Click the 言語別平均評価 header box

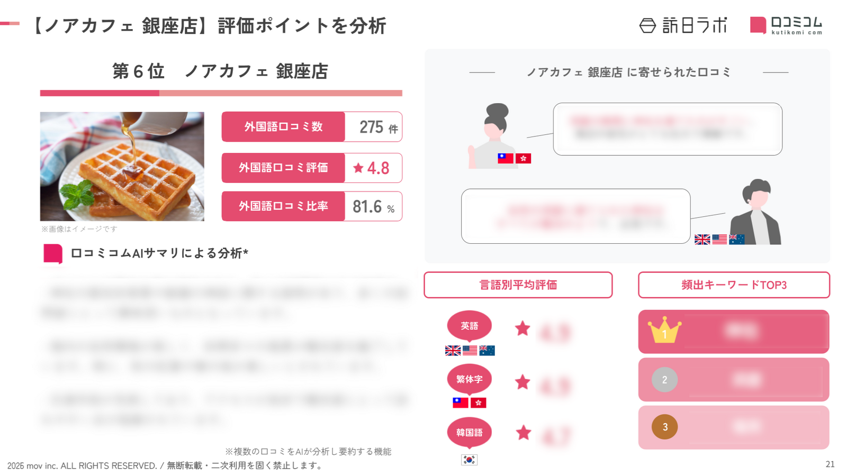tap(518, 285)
